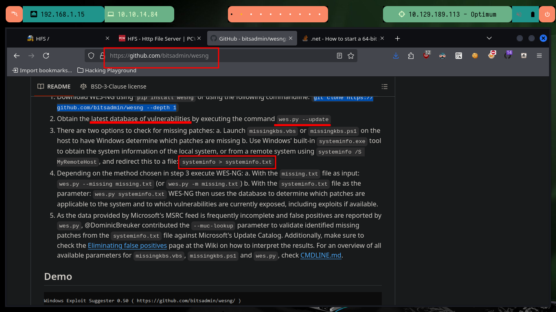This screenshot has width=556, height=312.
Task: Click the 10.10.14.84 VPN address widget
Action: click(x=139, y=14)
